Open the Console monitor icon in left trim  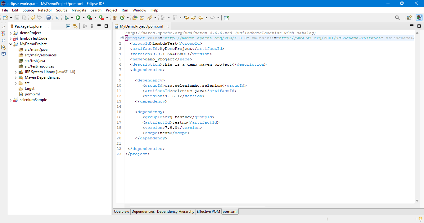tap(3, 54)
